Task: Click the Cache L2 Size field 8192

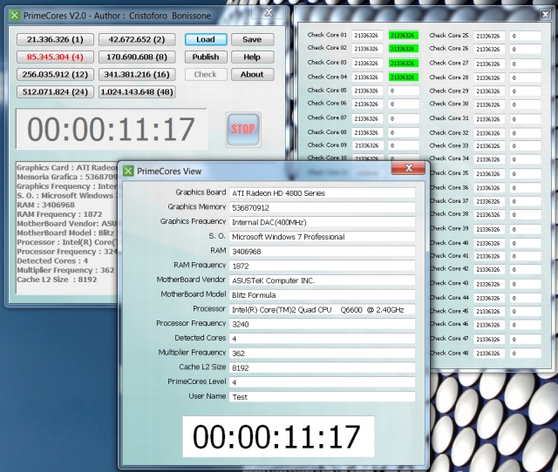Action: (x=322, y=367)
